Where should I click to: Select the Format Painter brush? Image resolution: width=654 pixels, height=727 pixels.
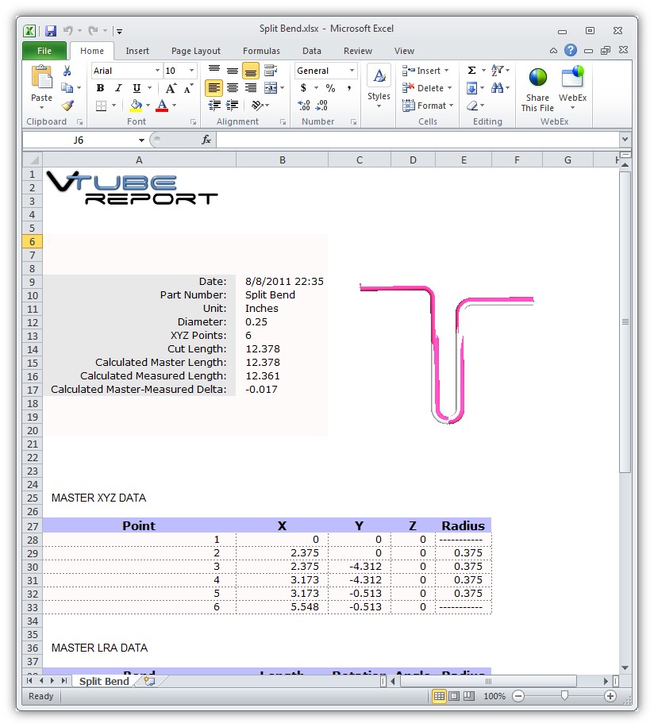[x=67, y=105]
